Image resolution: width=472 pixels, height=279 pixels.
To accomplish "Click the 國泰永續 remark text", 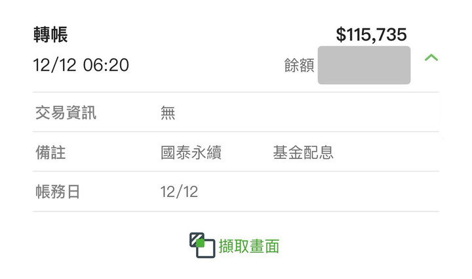I will (191, 152).
